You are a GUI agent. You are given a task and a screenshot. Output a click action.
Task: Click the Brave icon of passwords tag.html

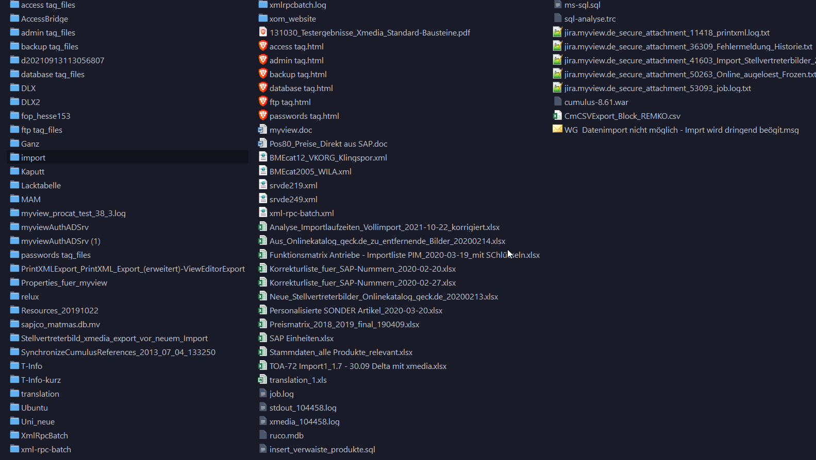(263, 116)
